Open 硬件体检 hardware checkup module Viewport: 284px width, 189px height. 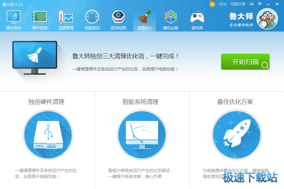click(14, 20)
